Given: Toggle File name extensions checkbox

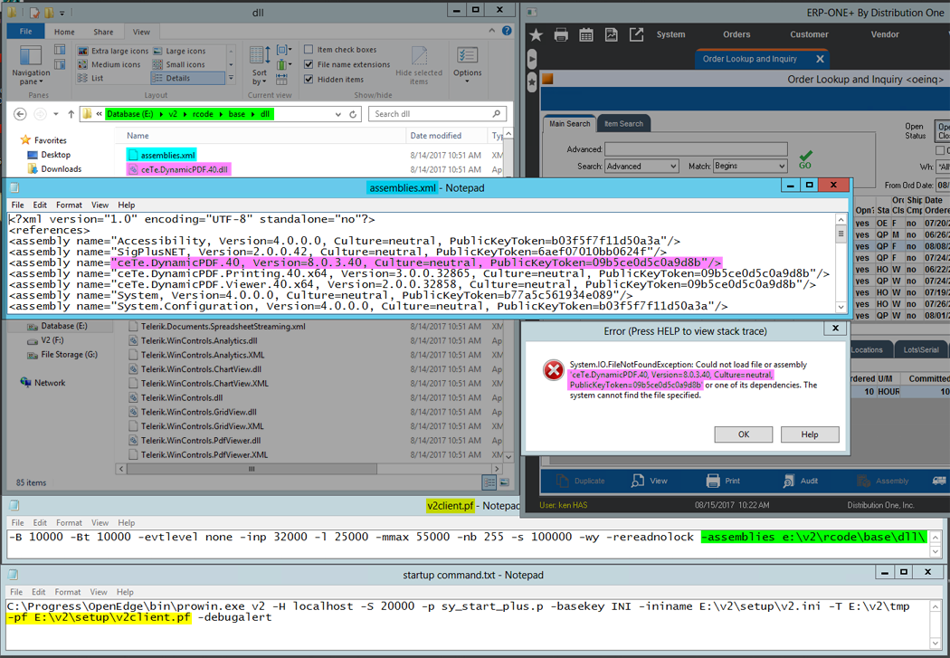Looking at the screenshot, I should pos(309,64).
